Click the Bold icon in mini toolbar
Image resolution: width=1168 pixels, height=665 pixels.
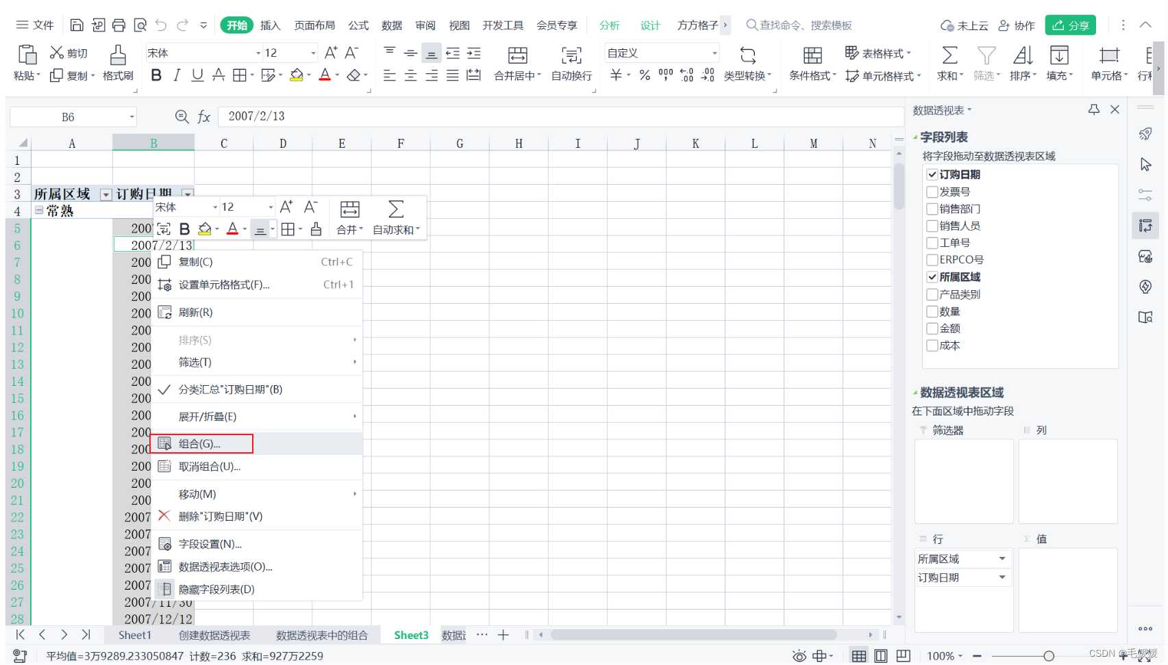coord(184,229)
